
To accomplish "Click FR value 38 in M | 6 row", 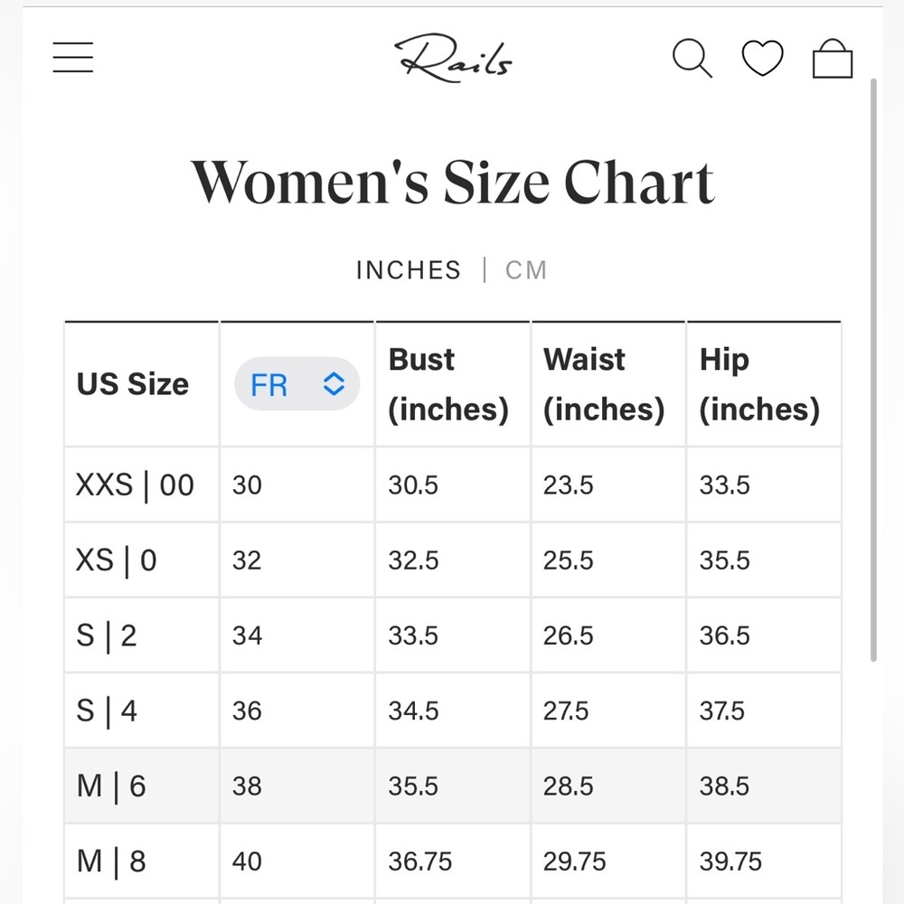I will click(248, 786).
